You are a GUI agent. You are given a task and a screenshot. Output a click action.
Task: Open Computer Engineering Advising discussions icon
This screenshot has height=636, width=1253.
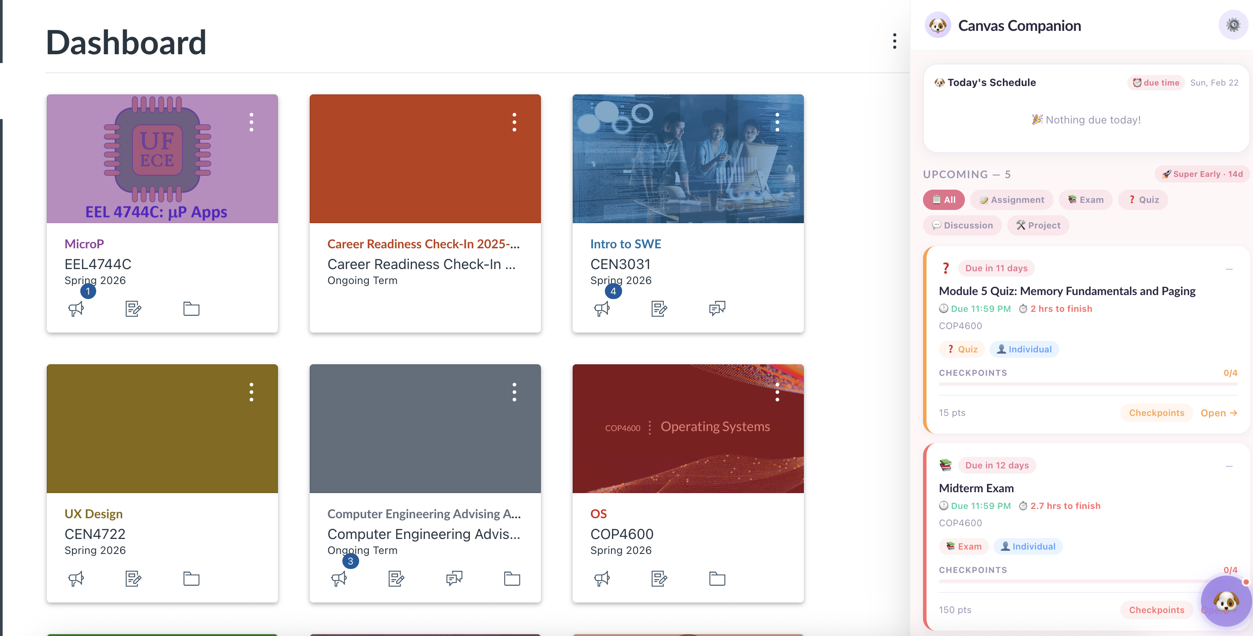pos(454,578)
